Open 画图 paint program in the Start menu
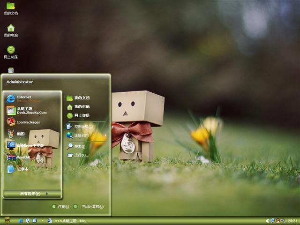Screen dimensions: 300x225 pos(15,134)
